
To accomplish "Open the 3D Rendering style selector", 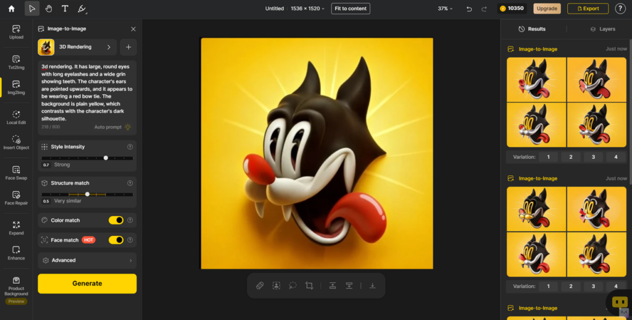I will (77, 47).
